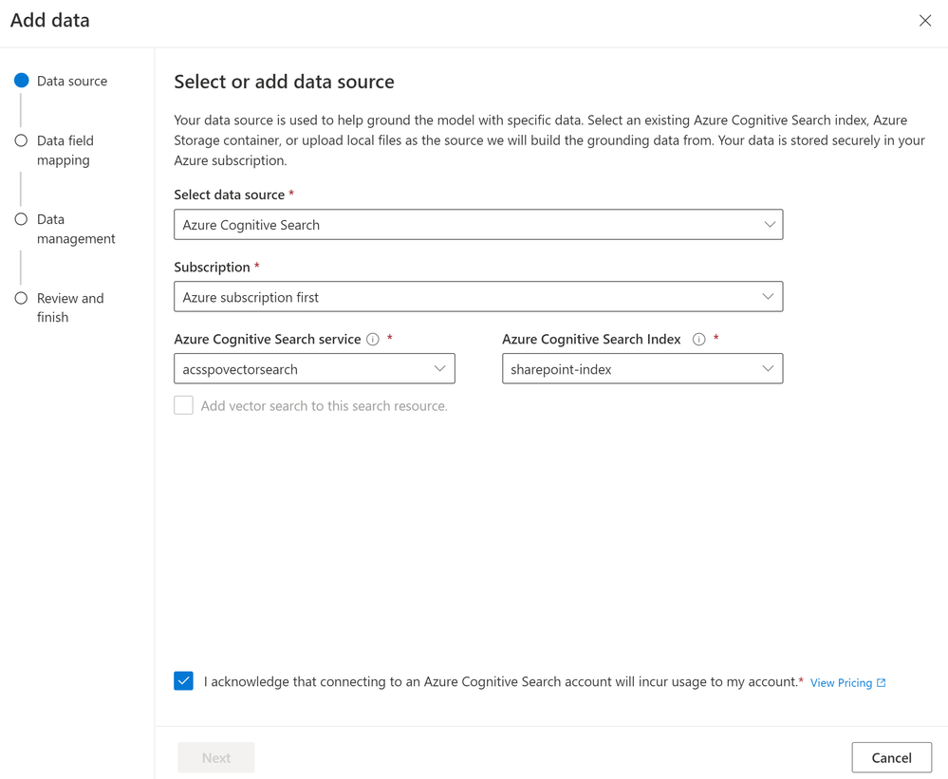The height and width of the screenshot is (779, 948).
Task: Expand the Azure Cognitive Search Index dropdown
Action: tap(641, 369)
